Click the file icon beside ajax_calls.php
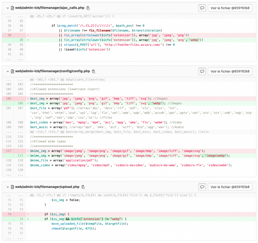 coord(13,8)
